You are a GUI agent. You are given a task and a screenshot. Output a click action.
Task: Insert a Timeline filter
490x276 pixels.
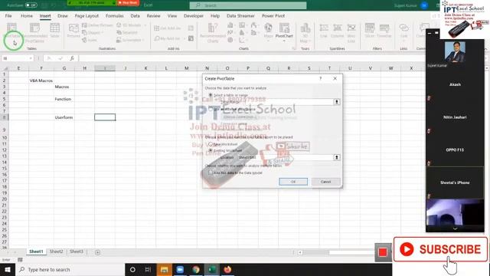(x=384, y=31)
